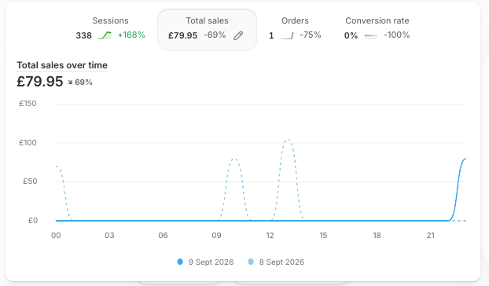This screenshot has height=286, width=489.
Task: Click the +168% sessions change text
Action: pos(131,35)
